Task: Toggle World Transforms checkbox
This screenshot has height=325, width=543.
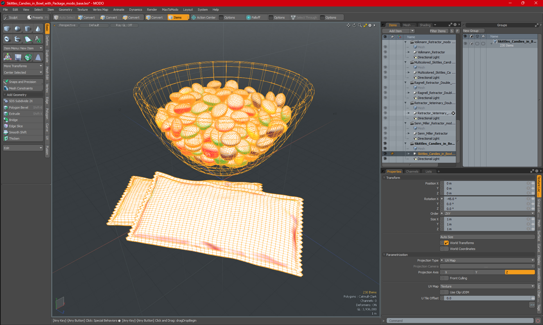Action: pyautogui.click(x=446, y=243)
